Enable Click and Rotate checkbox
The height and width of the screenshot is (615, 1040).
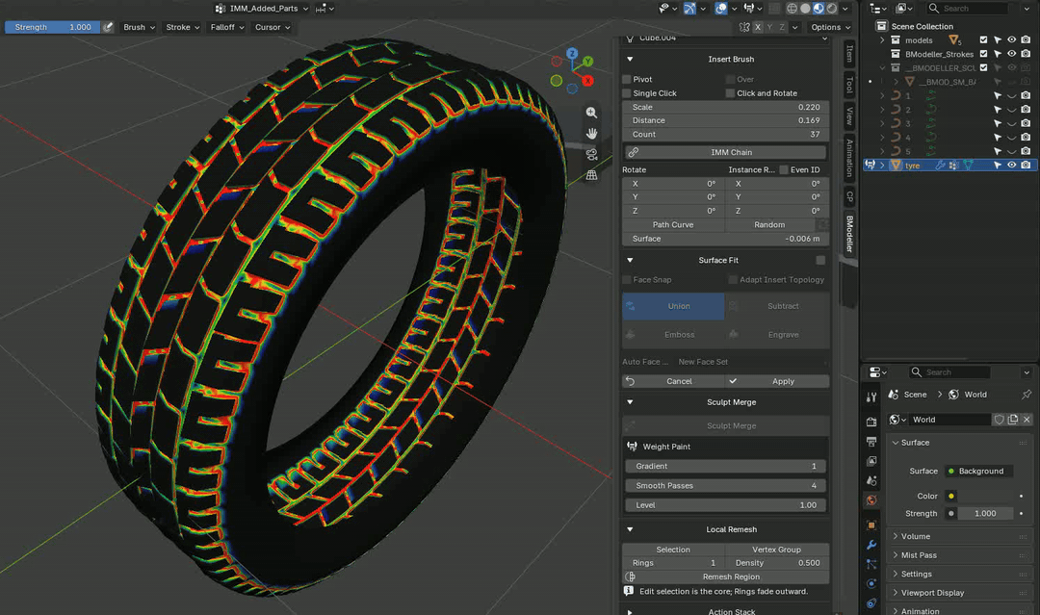pyautogui.click(x=730, y=93)
